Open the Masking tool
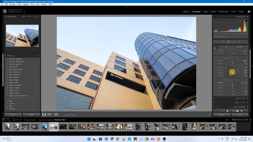 [x=239, y=42]
